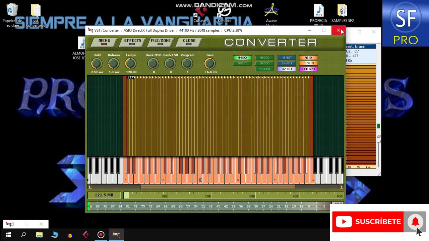Open the MENU tab in Converter
This screenshot has width=429, height=241.
[104, 42]
